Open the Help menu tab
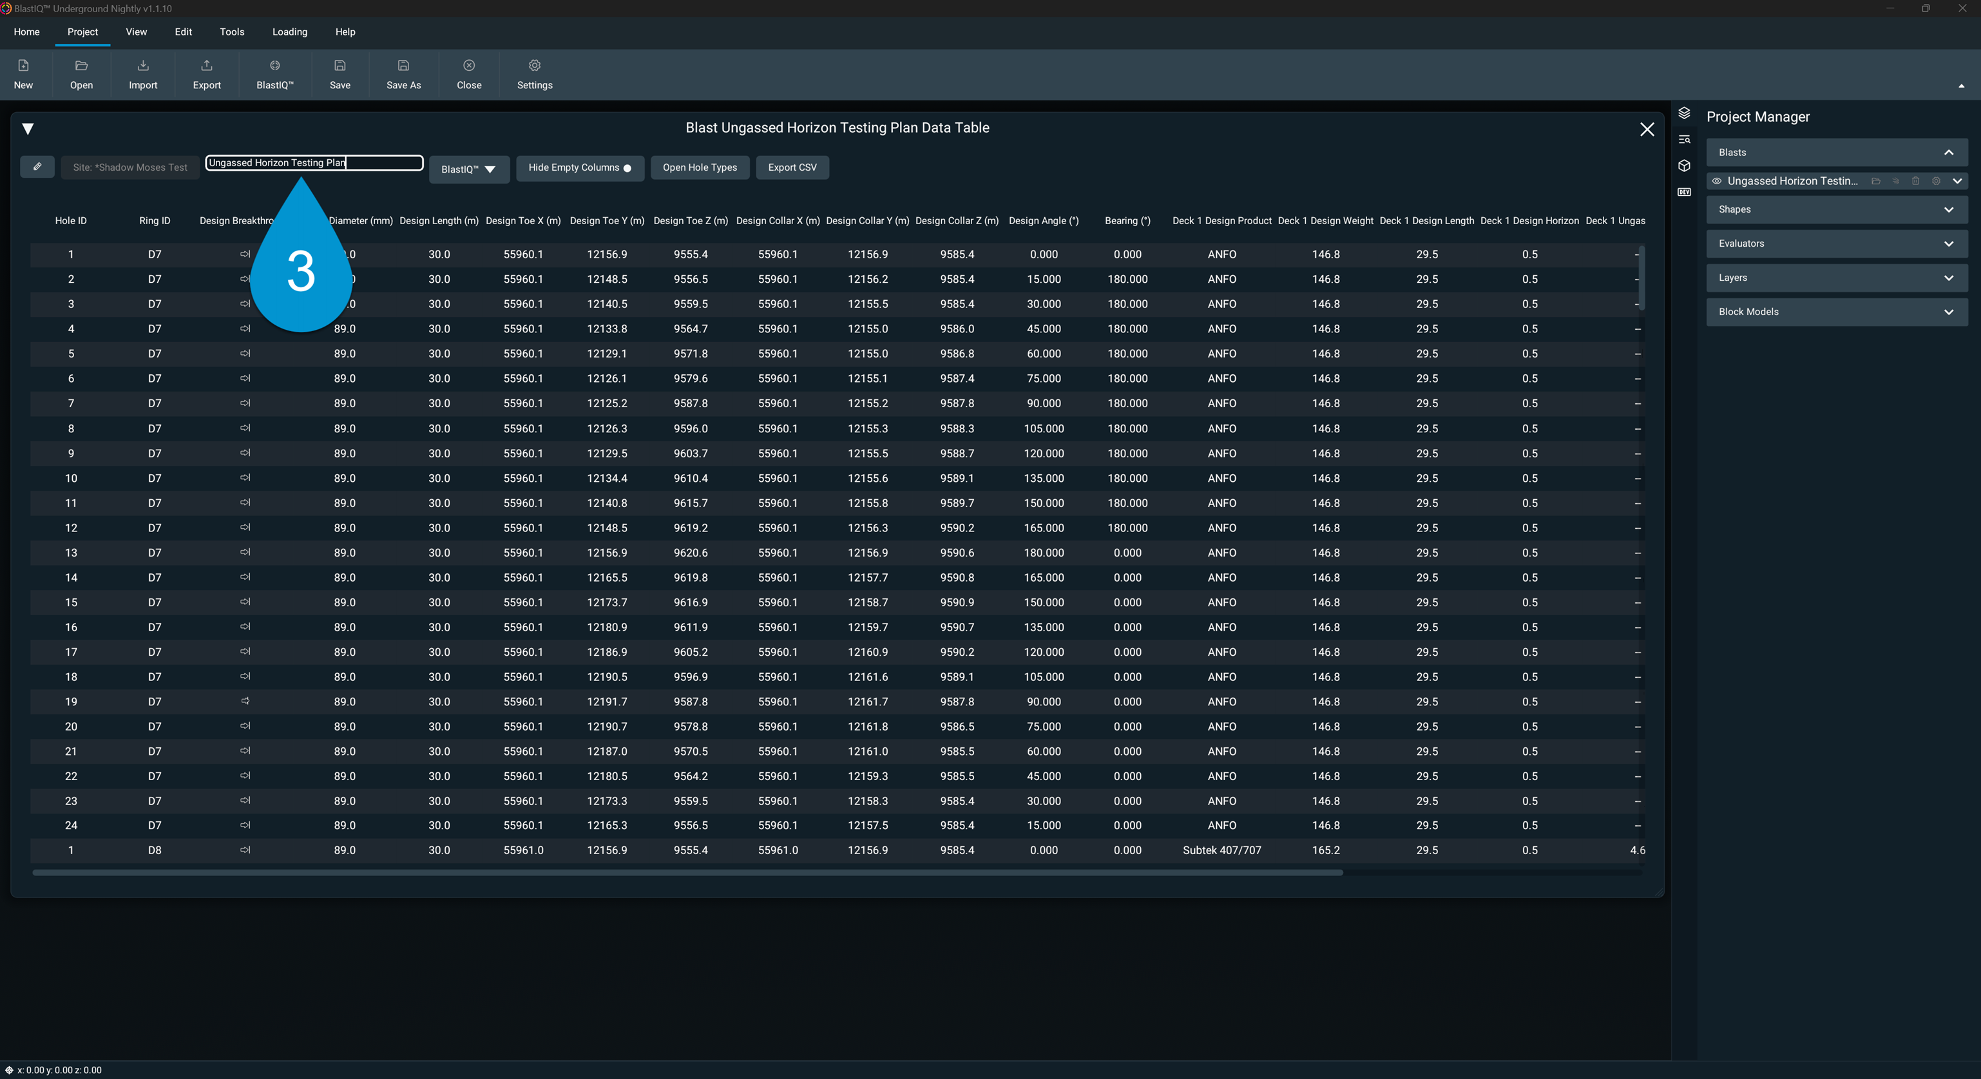 [x=345, y=32]
